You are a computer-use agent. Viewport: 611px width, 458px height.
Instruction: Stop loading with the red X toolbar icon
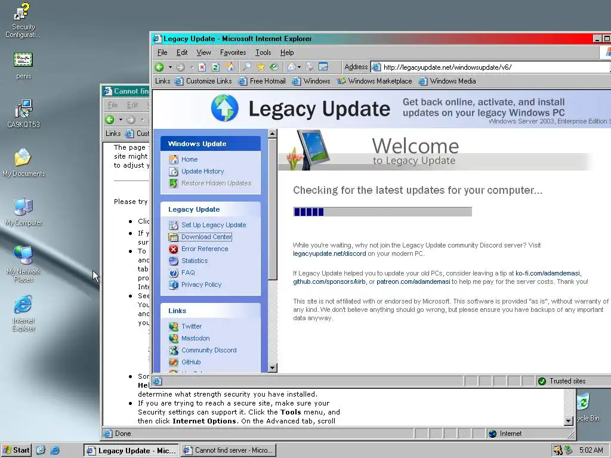click(x=202, y=67)
